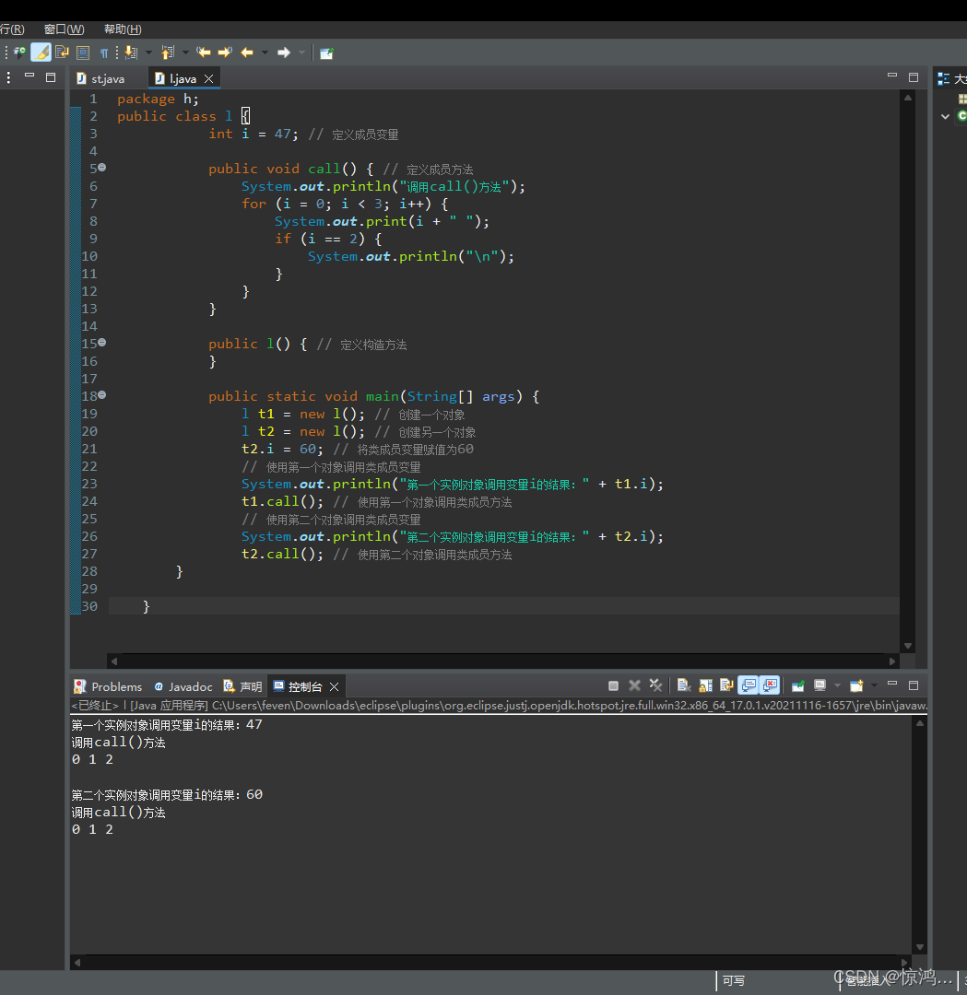The width and height of the screenshot is (967, 995).
Task: Click Remove Launch X icon
Action: [x=634, y=685]
